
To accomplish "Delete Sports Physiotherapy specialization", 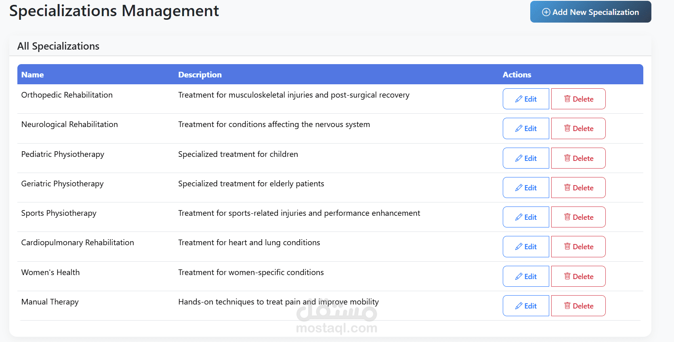I will [578, 217].
